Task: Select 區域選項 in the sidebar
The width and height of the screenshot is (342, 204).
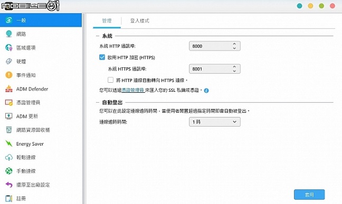Action: click(x=41, y=47)
